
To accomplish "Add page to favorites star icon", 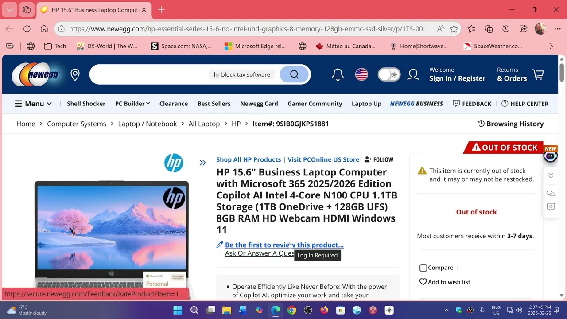I will [x=454, y=29].
